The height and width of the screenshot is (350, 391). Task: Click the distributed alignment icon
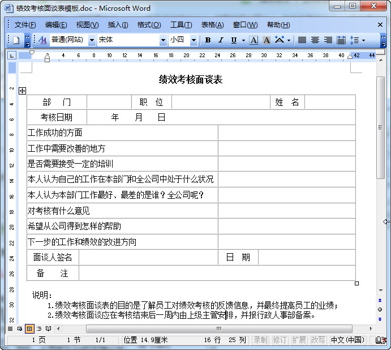tap(341, 40)
